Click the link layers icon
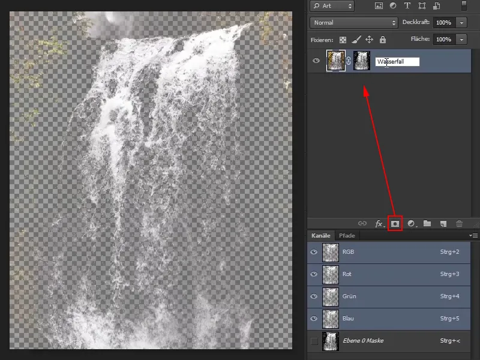This screenshot has height=360, width=480. tap(362, 223)
